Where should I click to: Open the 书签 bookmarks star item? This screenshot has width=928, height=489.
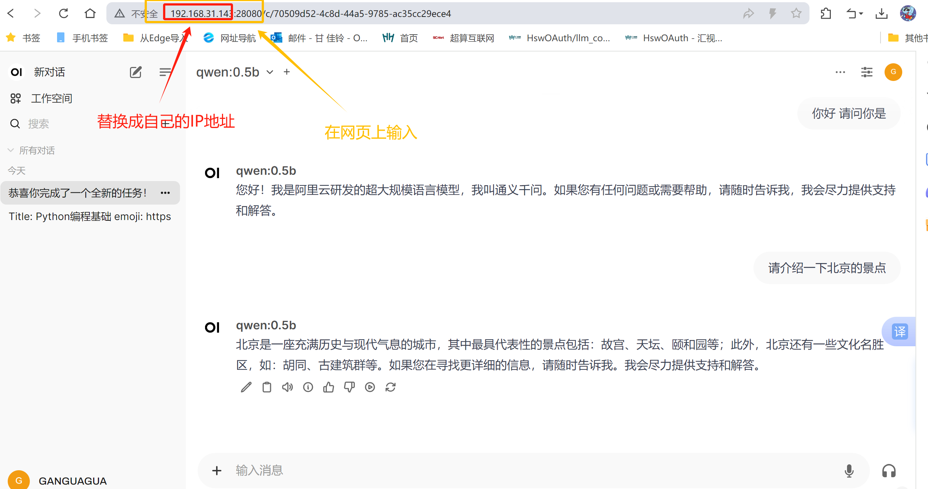(x=23, y=38)
